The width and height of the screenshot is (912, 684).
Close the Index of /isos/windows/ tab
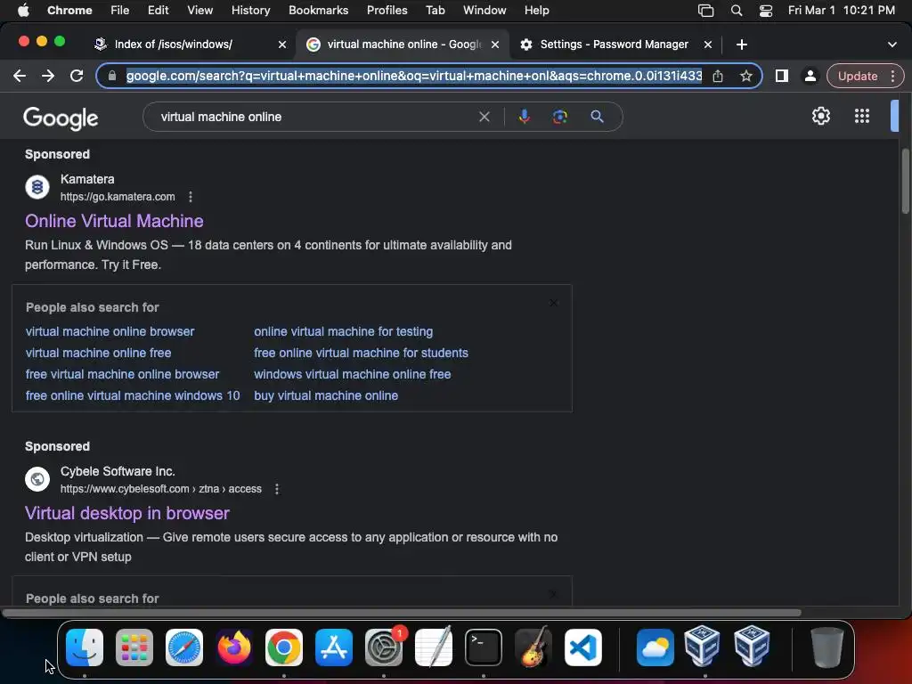tap(282, 45)
